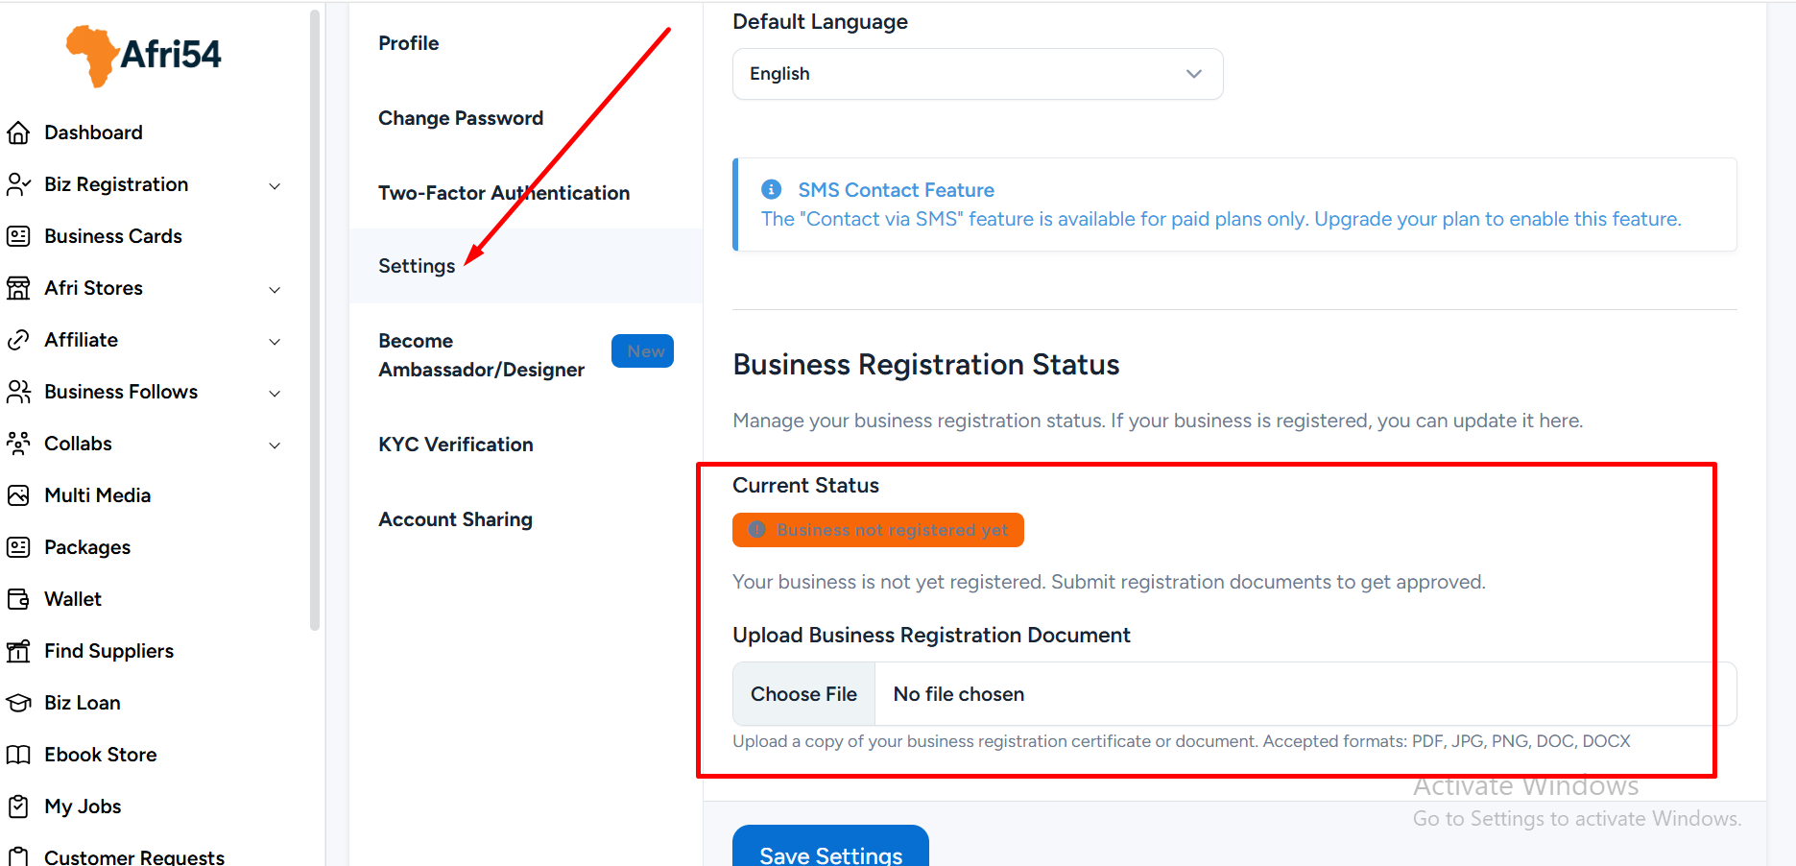Click the Wallet icon in sidebar
Viewport: 1796px width, 866px height.
(x=18, y=599)
